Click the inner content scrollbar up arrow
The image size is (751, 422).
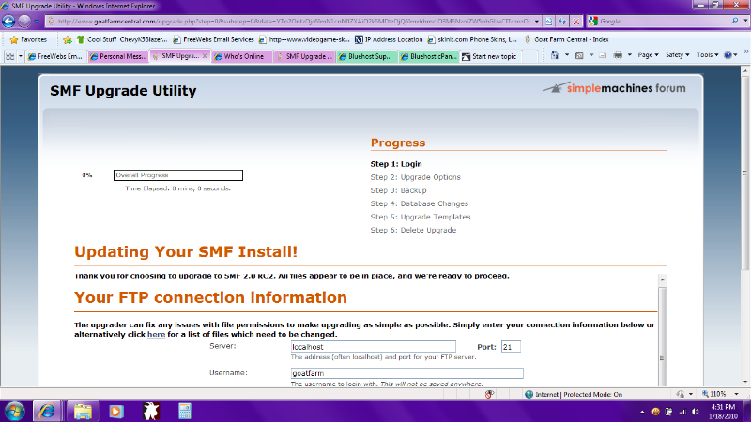[x=663, y=279]
